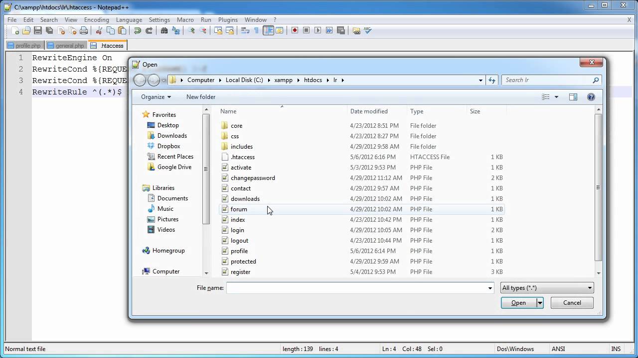
Task: Open the file type All types dropdown
Action: (547, 287)
